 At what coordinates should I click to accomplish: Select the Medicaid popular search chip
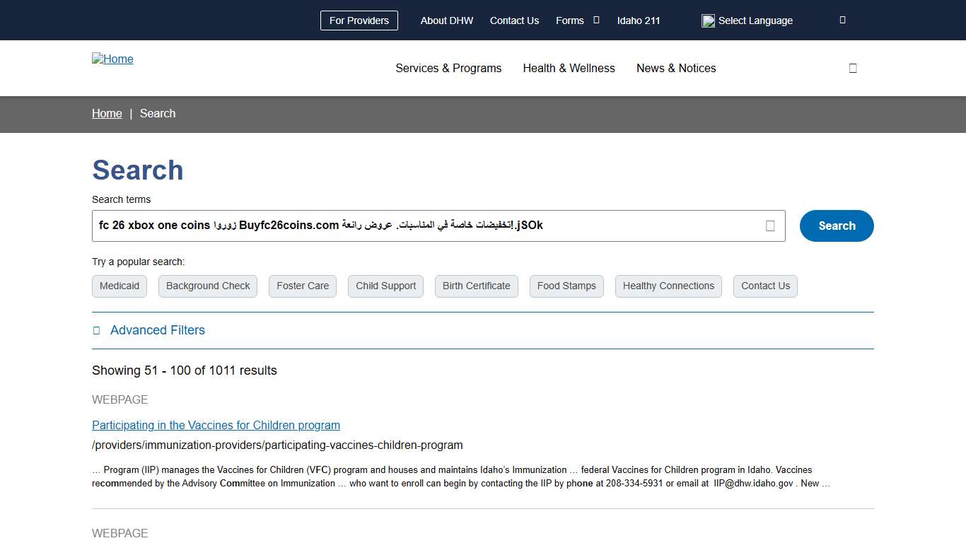[x=120, y=286]
